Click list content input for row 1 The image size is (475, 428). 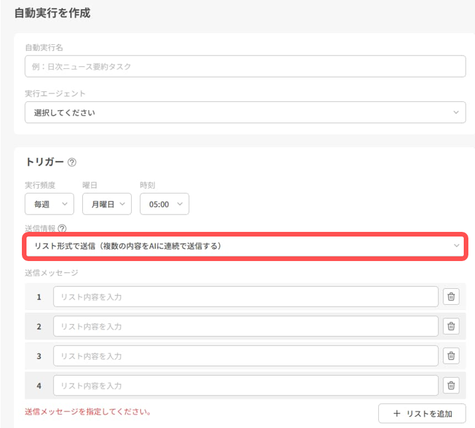tap(246, 297)
